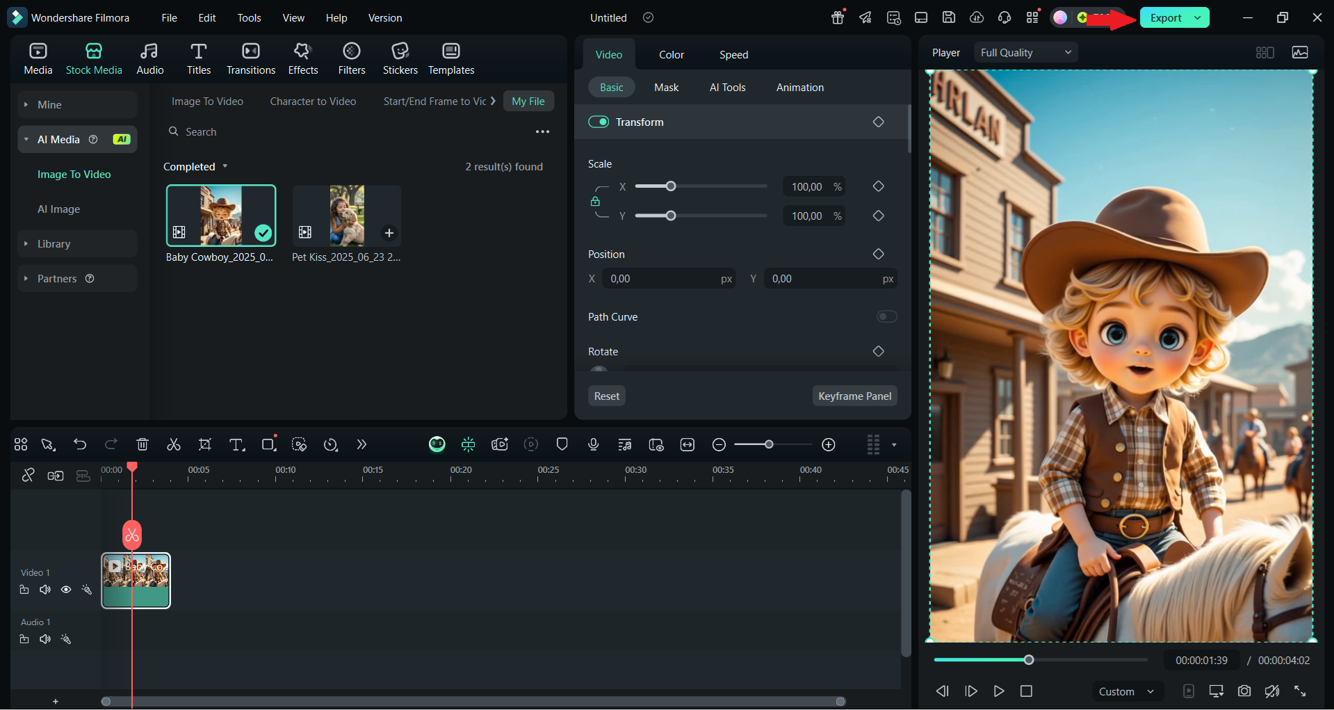
Task: Add Position keyframe diamond
Action: 879,254
